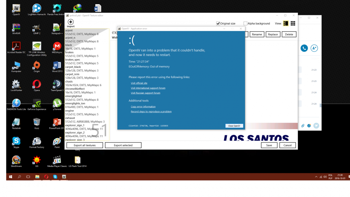350x197 pixels.
Task: Open TeamSpeak 3 desktop shortcut
Action: (57, 86)
